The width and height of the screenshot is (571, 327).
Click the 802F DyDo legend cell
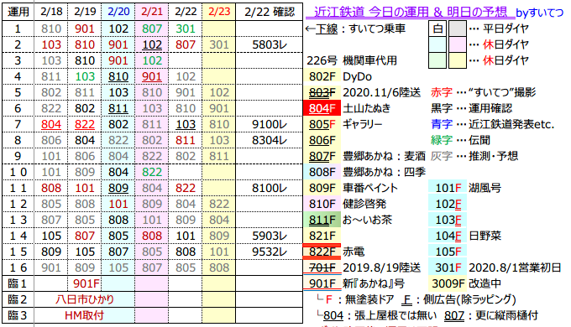[322, 77]
